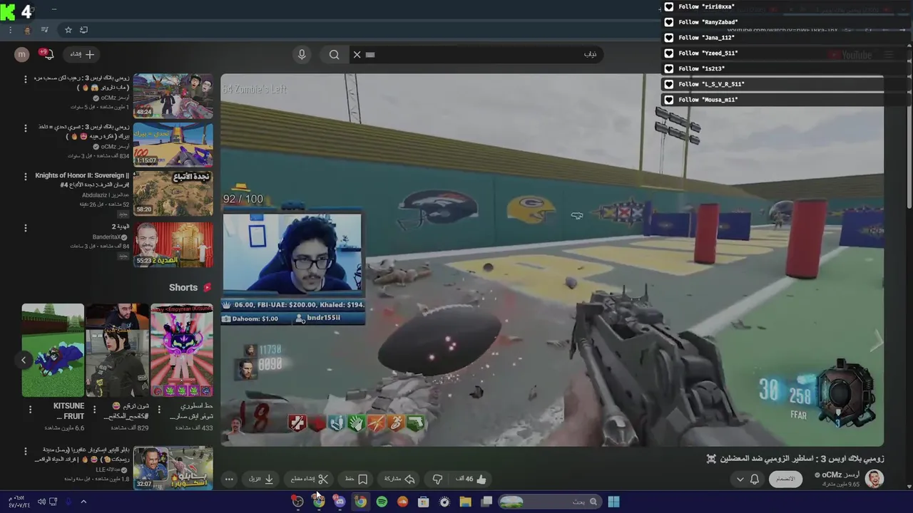Open the orange SoundCloud taskbar icon
The width and height of the screenshot is (913, 513).
pos(402,502)
